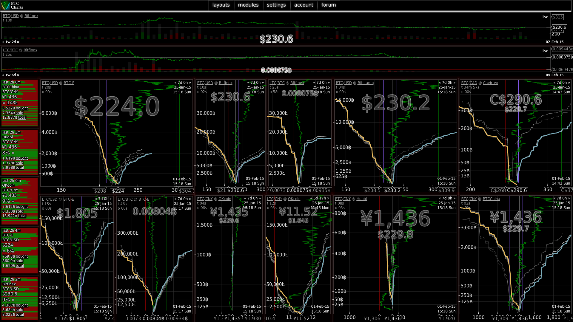
Task: Click the $208 marker on BTC-E chart price axis
Action: tap(100, 191)
